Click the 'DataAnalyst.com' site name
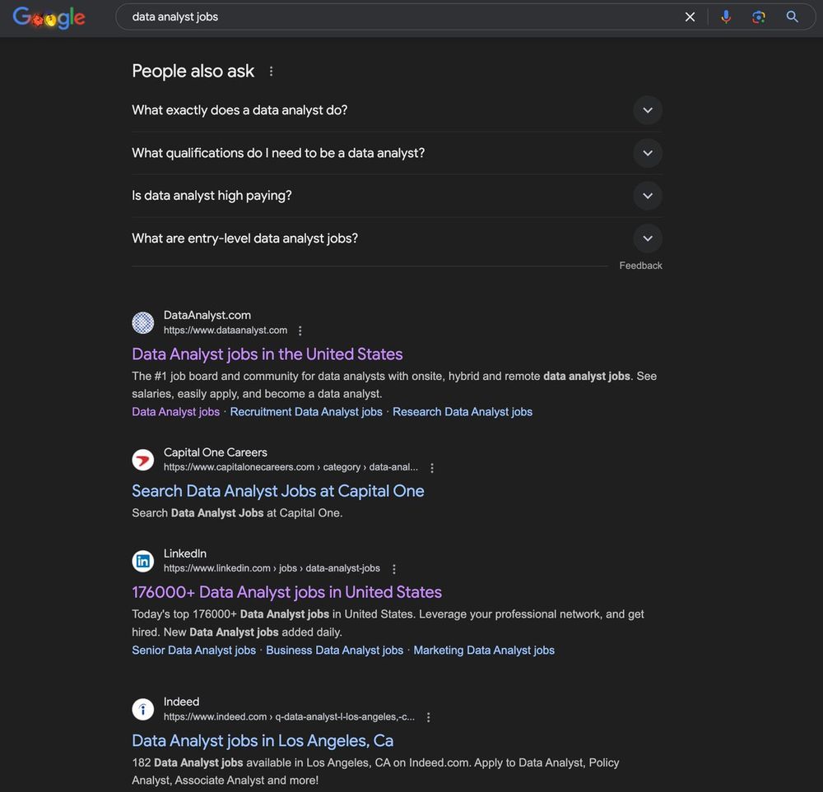The width and height of the screenshot is (823, 792). click(x=207, y=315)
